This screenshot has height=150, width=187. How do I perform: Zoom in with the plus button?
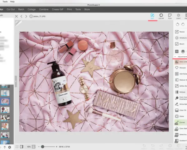click(56, 147)
